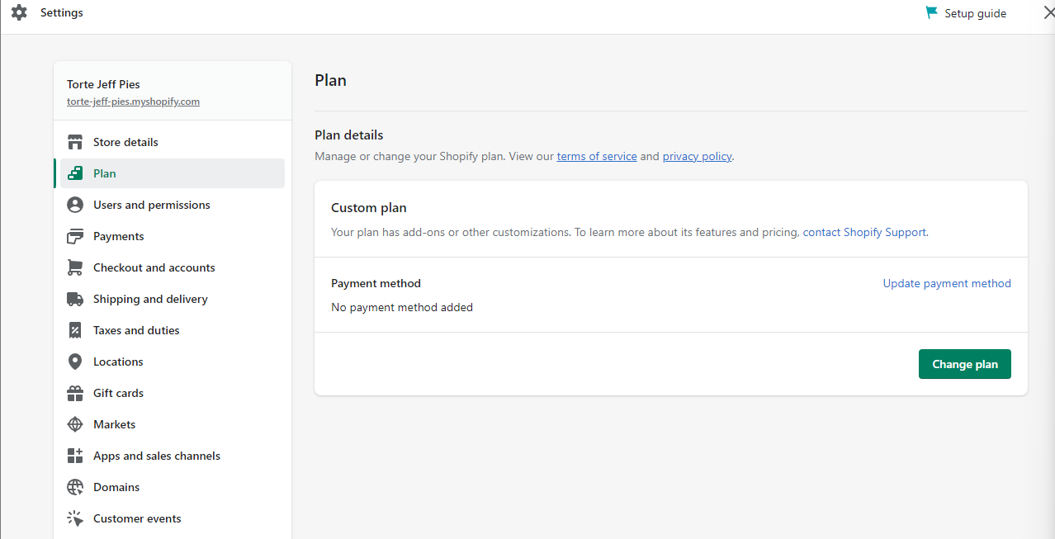Screen dimensions: 1055x539
Task: Click the Setup guide flag icon
Action: (932, 13)
